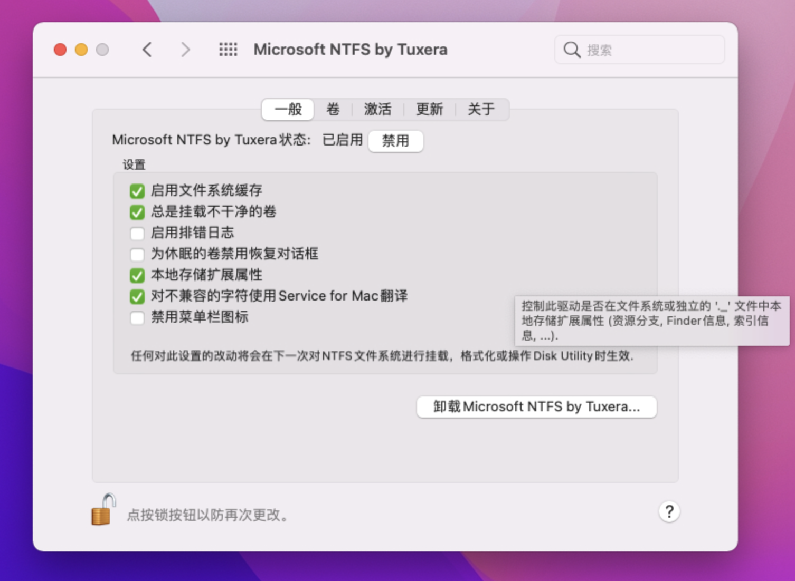Click the padlock to prevent changes

[x=103, y=509]
